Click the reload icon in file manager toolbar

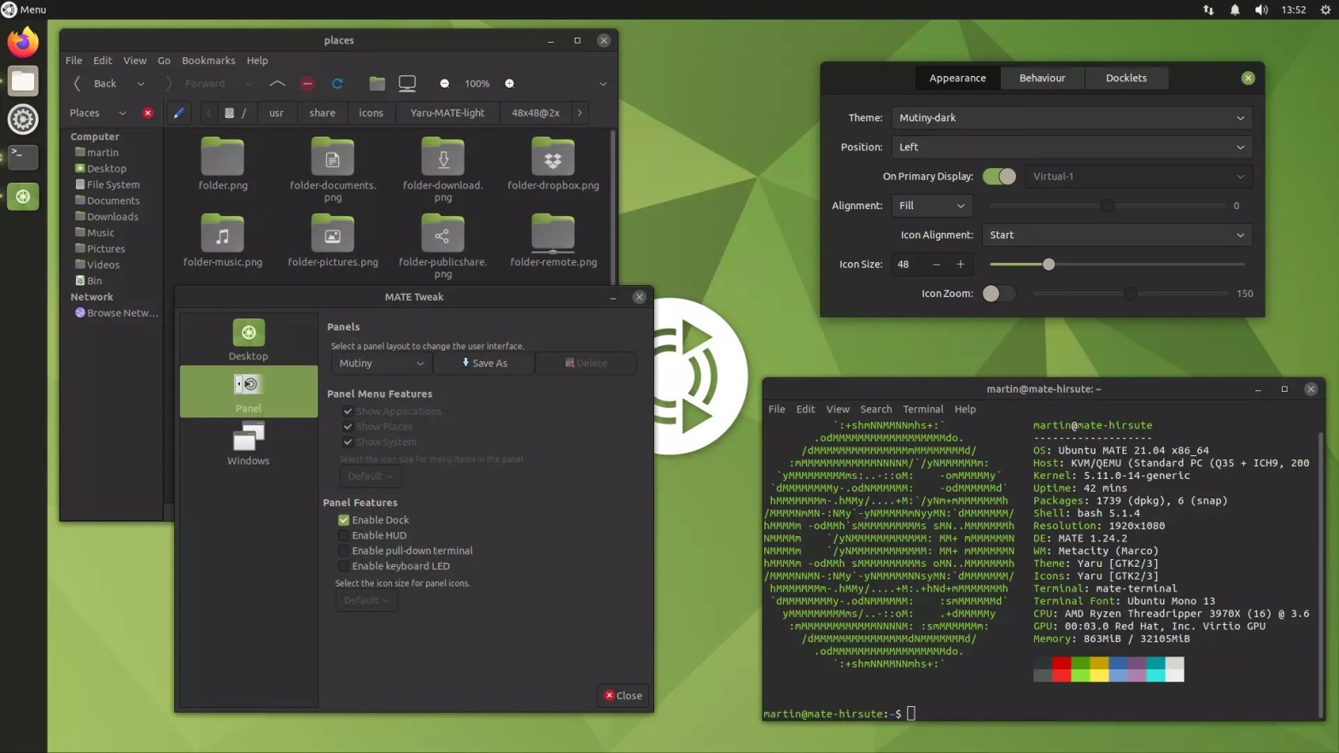coord(337,84)
